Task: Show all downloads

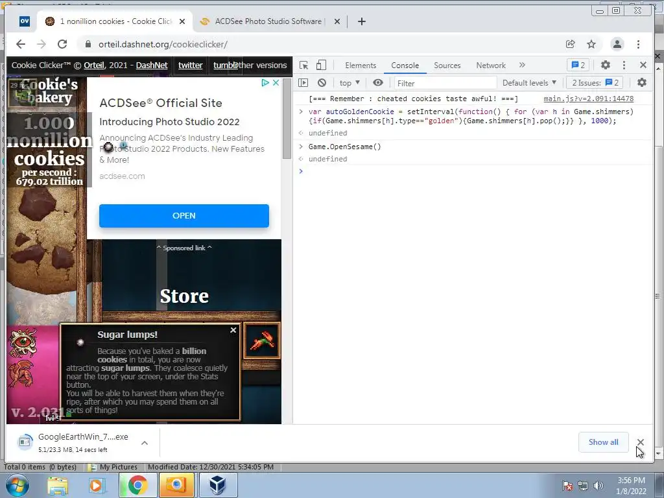Action: [x=603, y=442]
